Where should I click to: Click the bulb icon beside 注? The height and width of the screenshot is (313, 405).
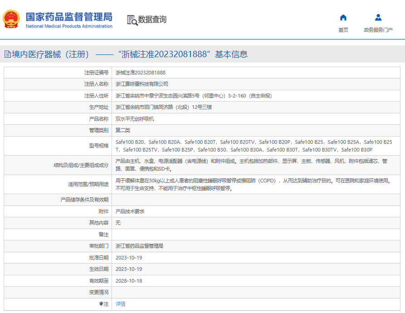pos(101,304)
